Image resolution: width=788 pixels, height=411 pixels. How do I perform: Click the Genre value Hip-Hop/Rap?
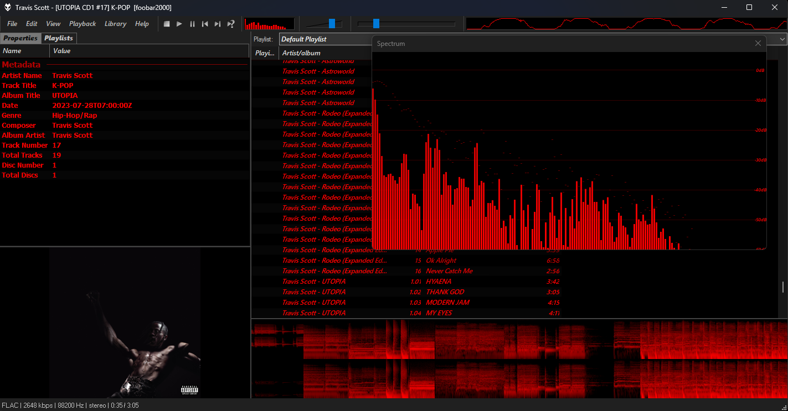pyautogui.click(x=74, y=116)
